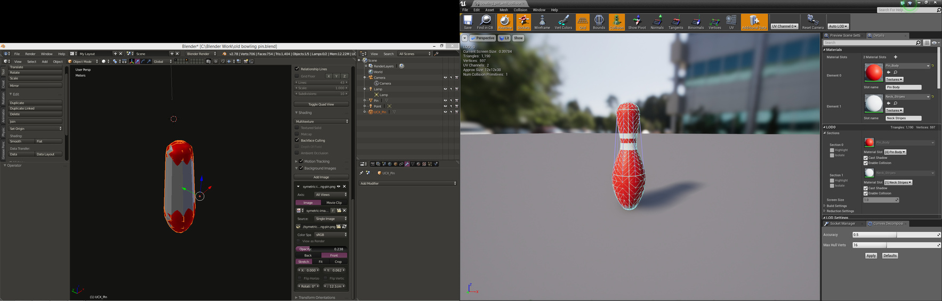Open the Render menu in Blender
Screen dimensions: 942x301
(x=30, y=54)
